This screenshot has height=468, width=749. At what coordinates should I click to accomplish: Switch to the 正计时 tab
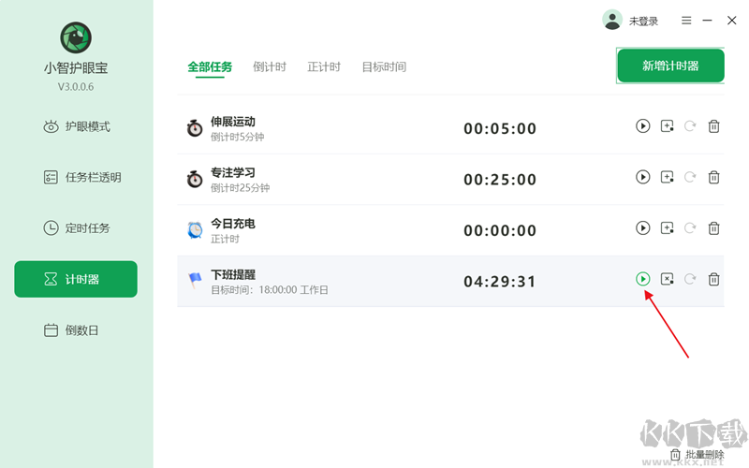pos(324,67)
